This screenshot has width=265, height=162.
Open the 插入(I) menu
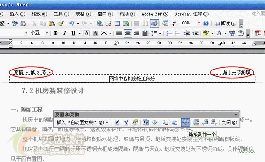18,14
